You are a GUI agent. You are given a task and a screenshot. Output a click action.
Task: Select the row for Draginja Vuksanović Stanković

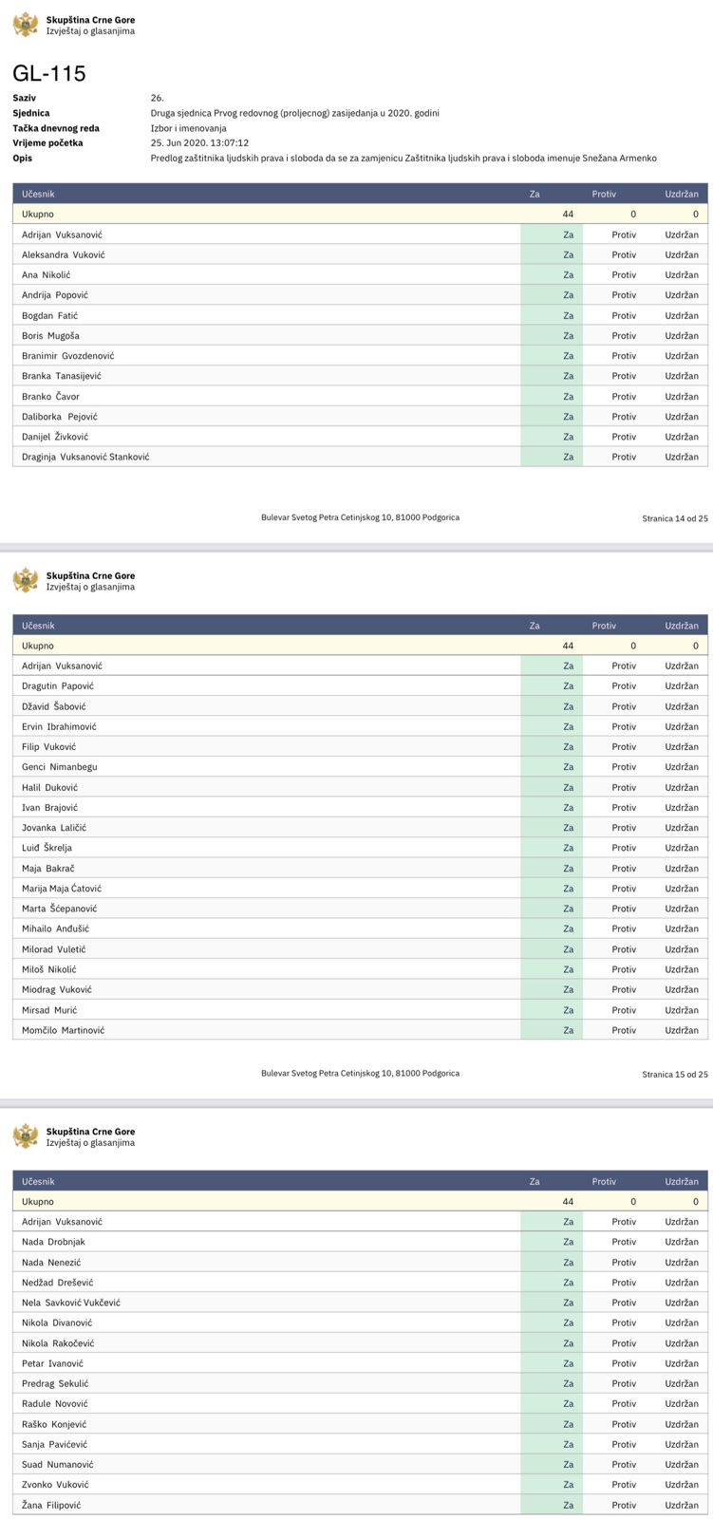point(361,457)
